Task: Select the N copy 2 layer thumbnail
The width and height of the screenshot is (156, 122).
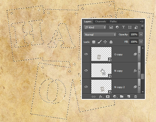Action: click(x=101, y=87)
